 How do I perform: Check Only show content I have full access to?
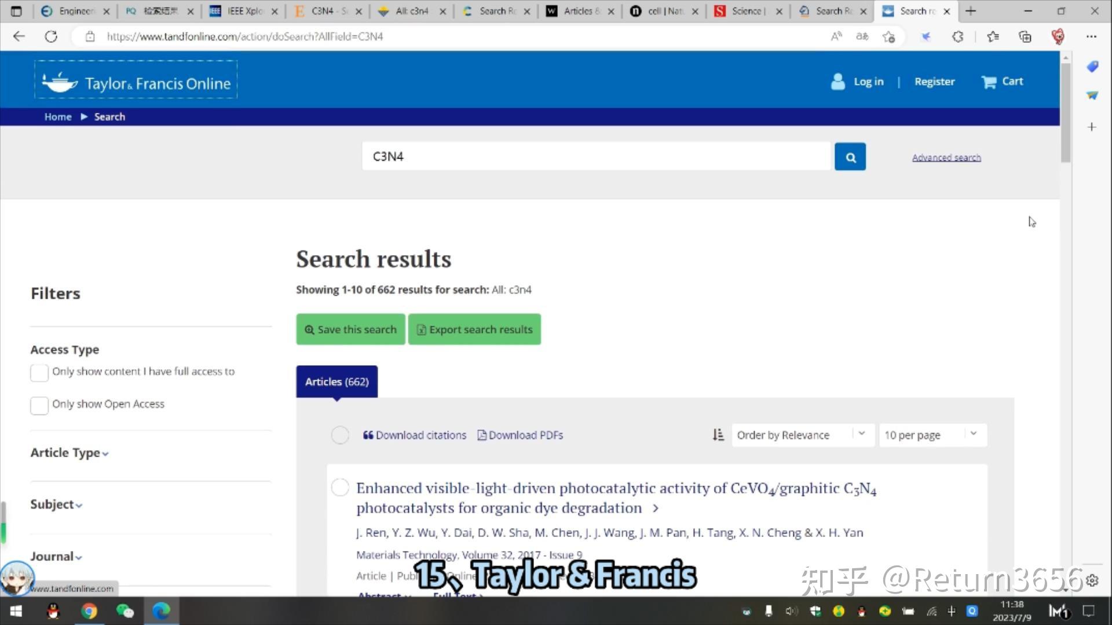click(x=39, y=373)
